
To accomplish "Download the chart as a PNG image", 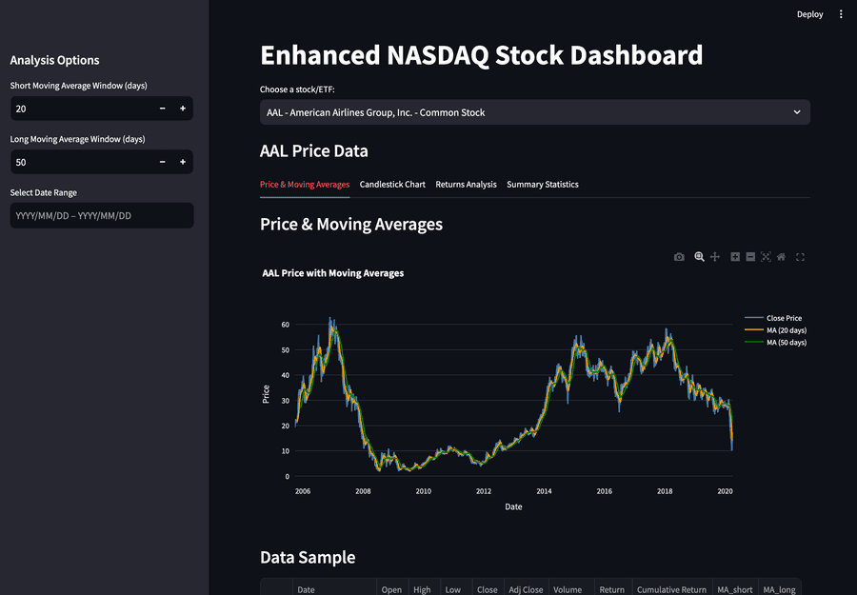I will click(679, 257).
